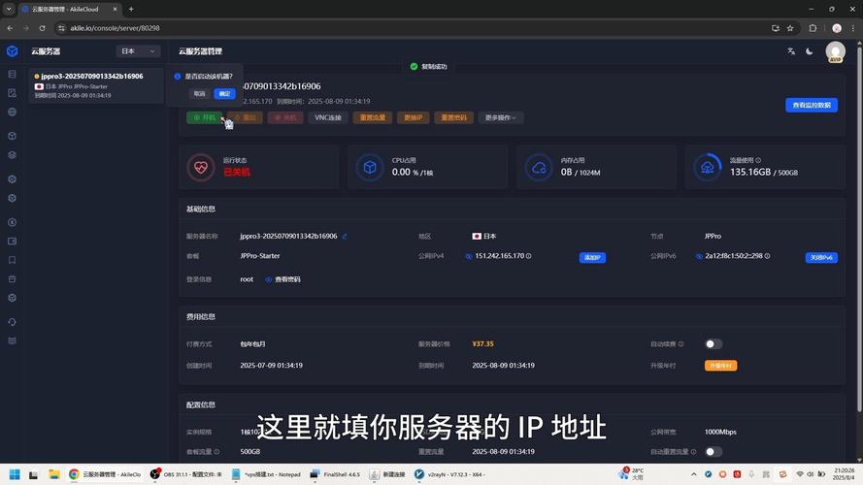Viewport: 863px width, 485px height.
Task: Open Windows Start menu
Action: pyautogui.click(x=15, y=474)
